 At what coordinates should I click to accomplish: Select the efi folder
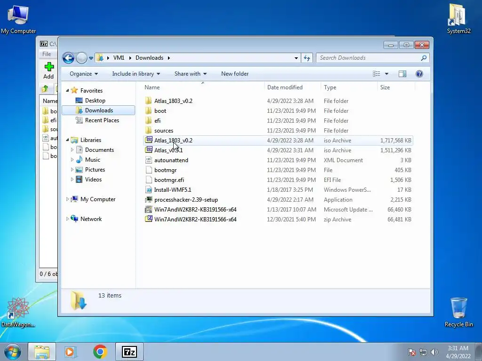(278, 121)
